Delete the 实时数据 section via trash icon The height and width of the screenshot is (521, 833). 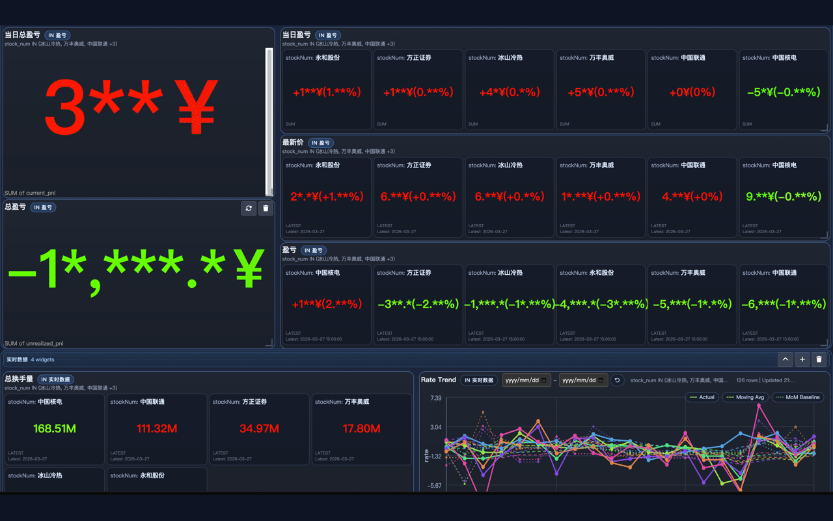pyautogui.click(x=819, y=359)
